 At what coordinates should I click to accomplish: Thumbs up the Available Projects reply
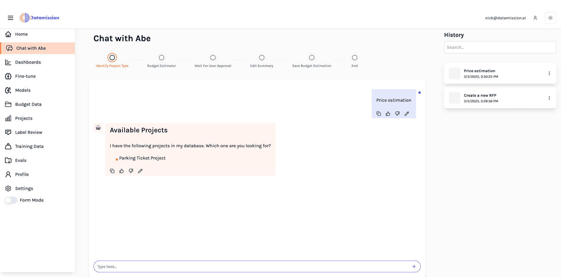(x=122, y=171)
